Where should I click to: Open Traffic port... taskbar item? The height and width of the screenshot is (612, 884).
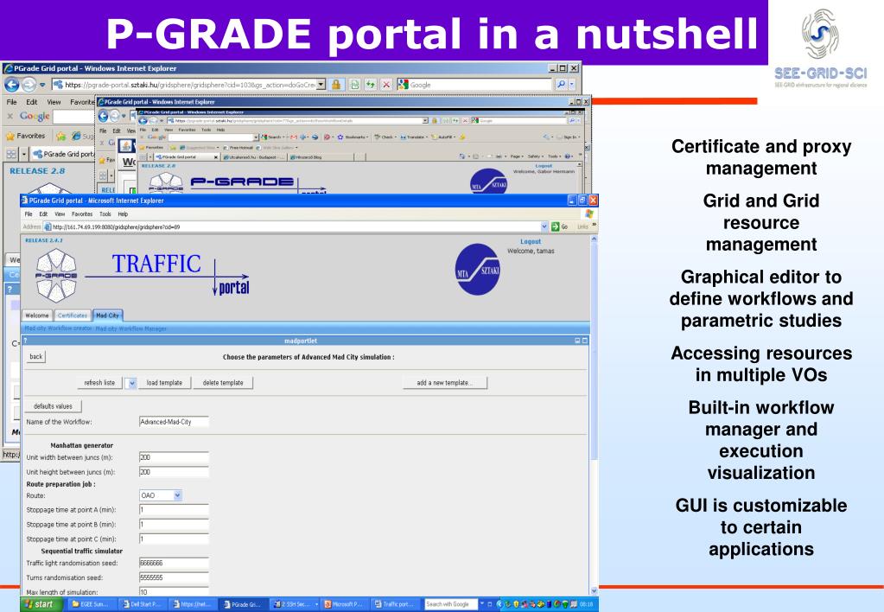click(x=396, y=604)
